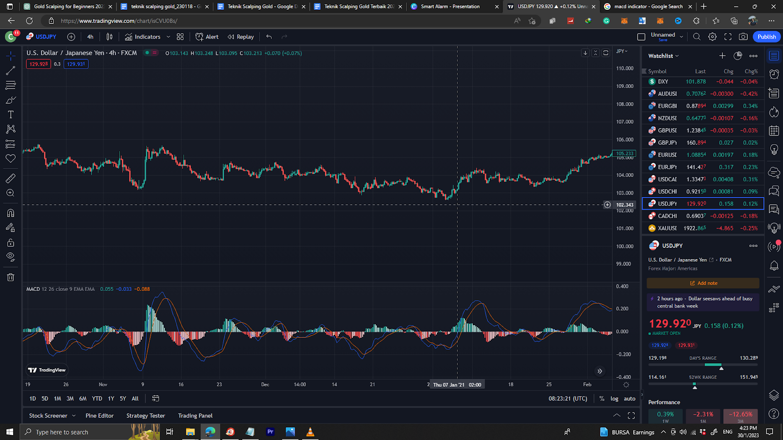Open the go to date calendar icon
The height and width of the screenshot is (440, 783).
[156, 398]
